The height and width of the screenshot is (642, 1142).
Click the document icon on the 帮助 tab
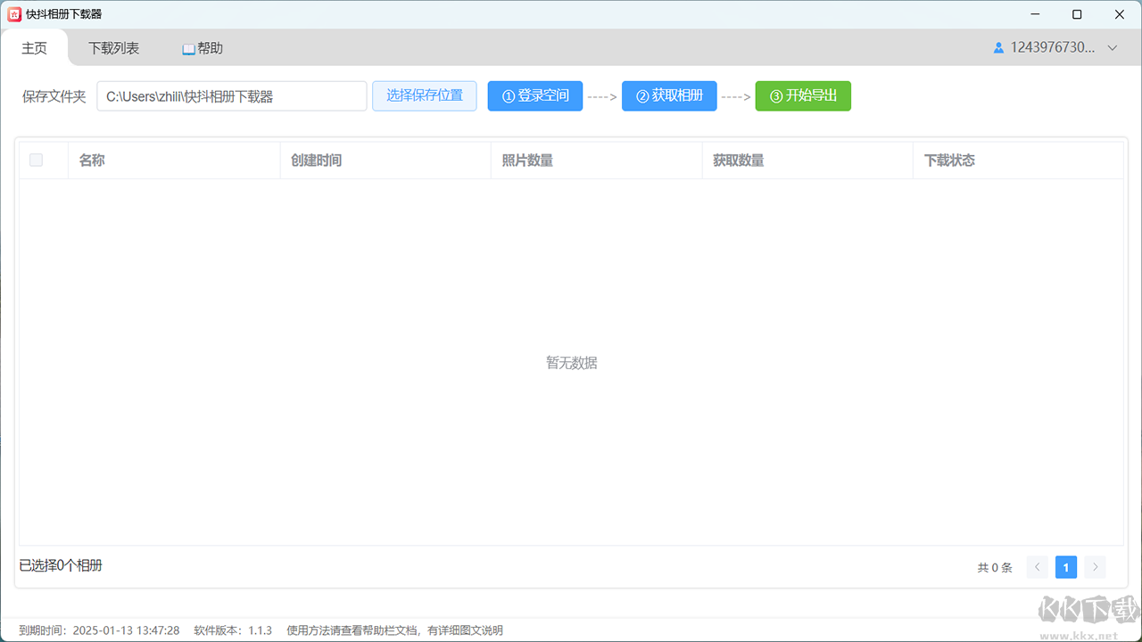(187, 48)
